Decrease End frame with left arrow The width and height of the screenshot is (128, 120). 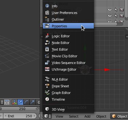pos(5,116)
